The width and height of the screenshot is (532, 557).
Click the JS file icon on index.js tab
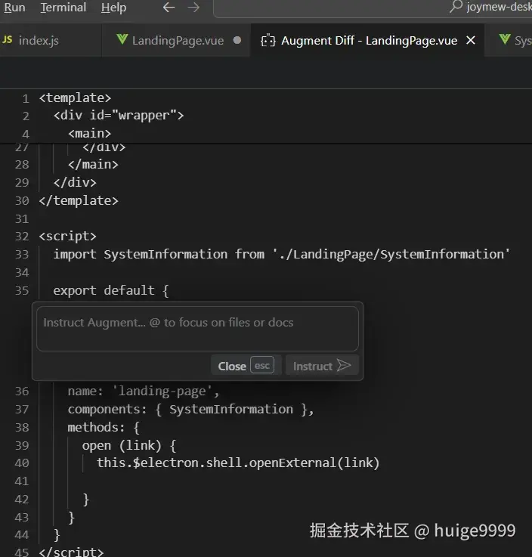click(x=7, y=40)
